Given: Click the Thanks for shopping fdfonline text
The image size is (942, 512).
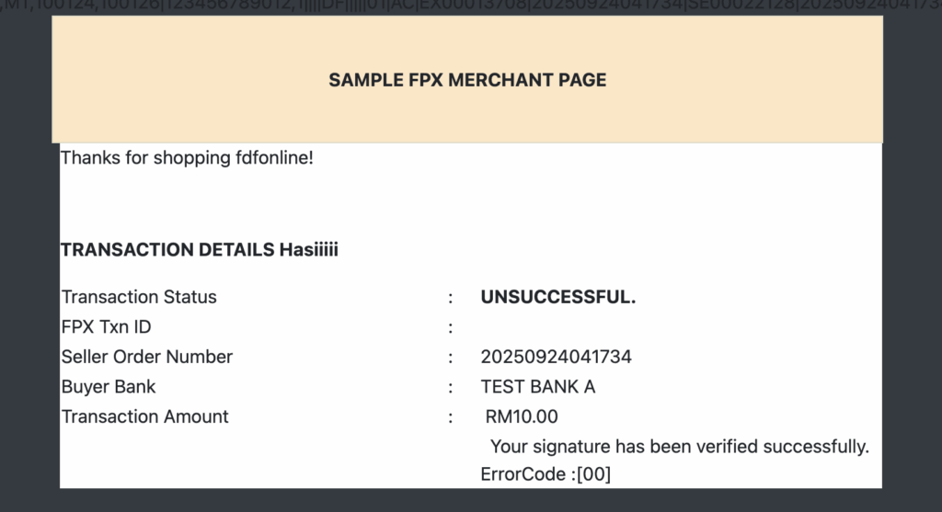Looking at the screenshot, I should click(x=187, y=158).
